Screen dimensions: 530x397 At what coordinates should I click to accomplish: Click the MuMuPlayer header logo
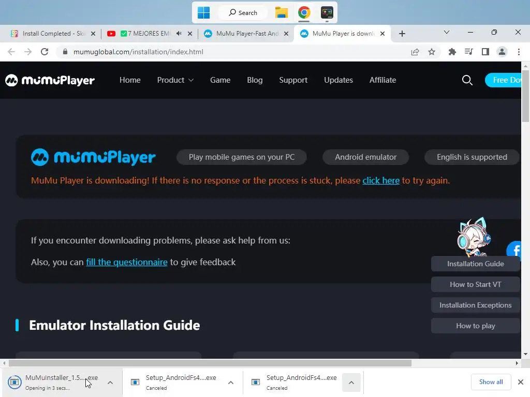[50, 80]
